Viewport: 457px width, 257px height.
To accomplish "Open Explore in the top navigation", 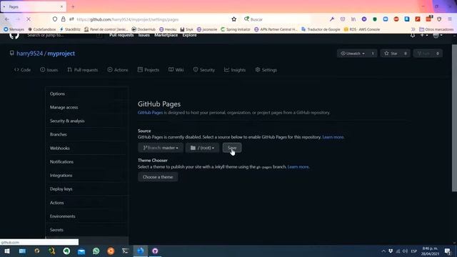I will 189,35.
